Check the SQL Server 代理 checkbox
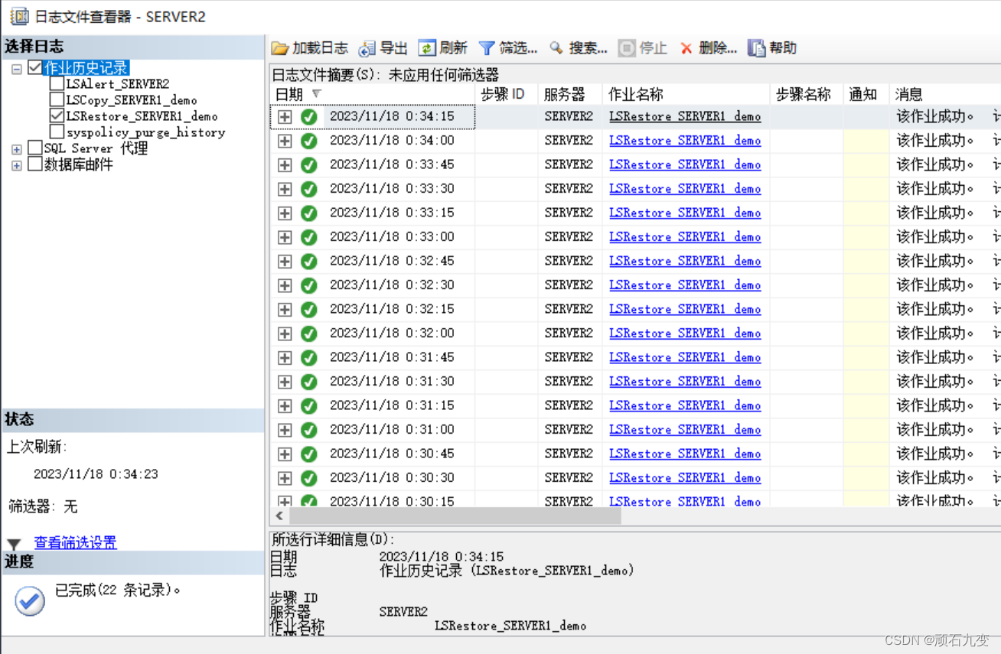This screenshot has width=1001, height=654. click(34, 147)
